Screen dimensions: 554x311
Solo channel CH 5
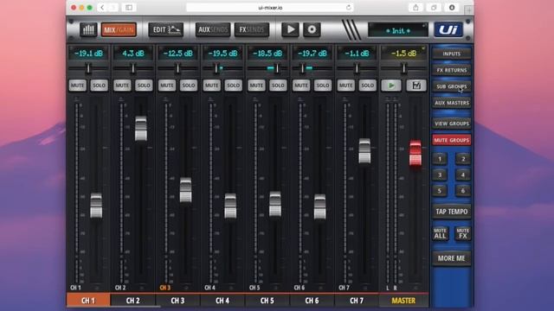point(278,86)
